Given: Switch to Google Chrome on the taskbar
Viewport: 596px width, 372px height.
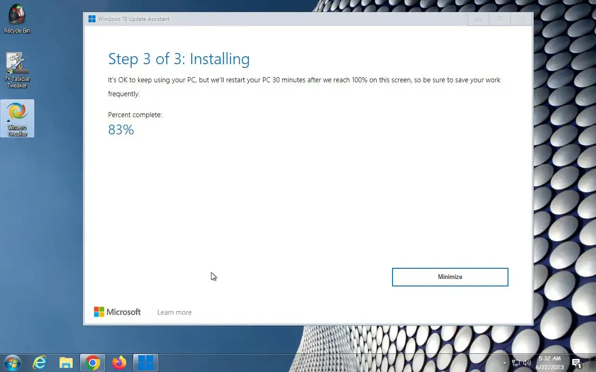Looking at the screenshot, I should click(x=93, y=362).
